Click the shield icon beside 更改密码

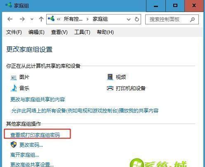coord(14,145)
